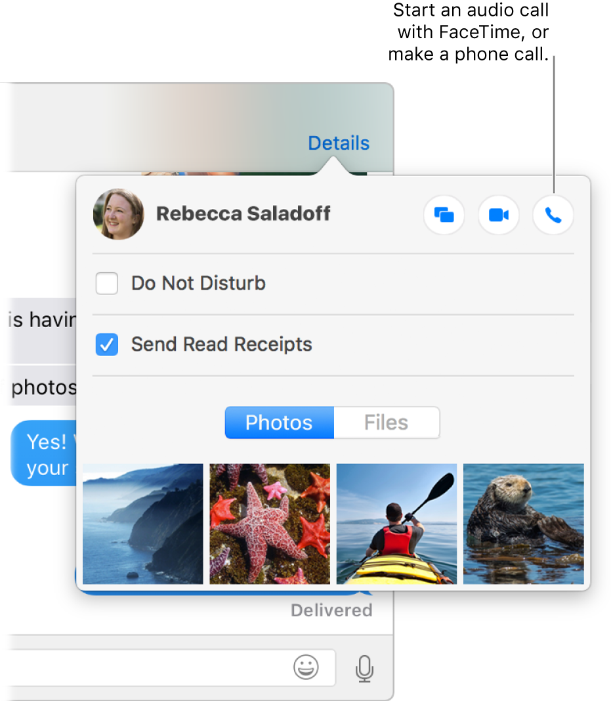This screenshot has height=701, width=611.
Task: Start an audio phone call
Action: 553,215
